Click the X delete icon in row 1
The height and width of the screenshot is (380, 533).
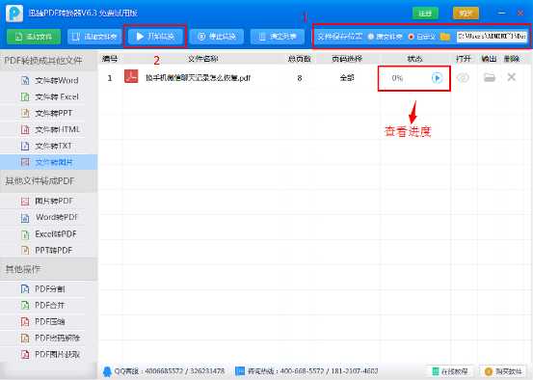coord(511,77)
